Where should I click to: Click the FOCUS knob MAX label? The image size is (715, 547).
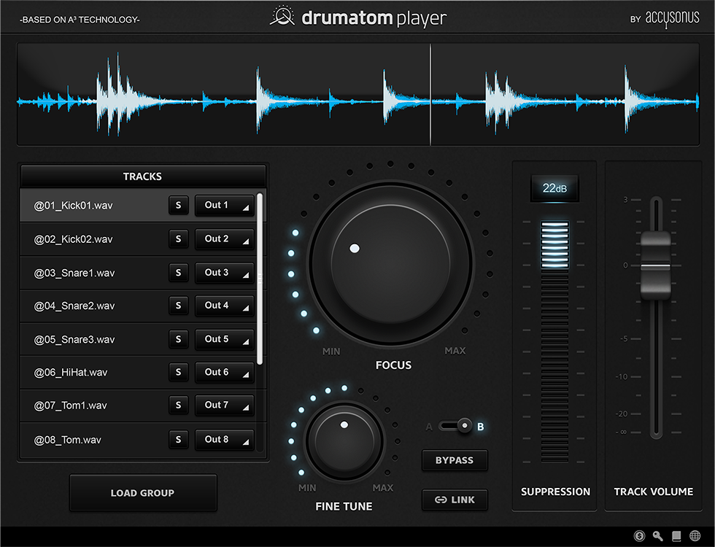click(x=455, y=351)
